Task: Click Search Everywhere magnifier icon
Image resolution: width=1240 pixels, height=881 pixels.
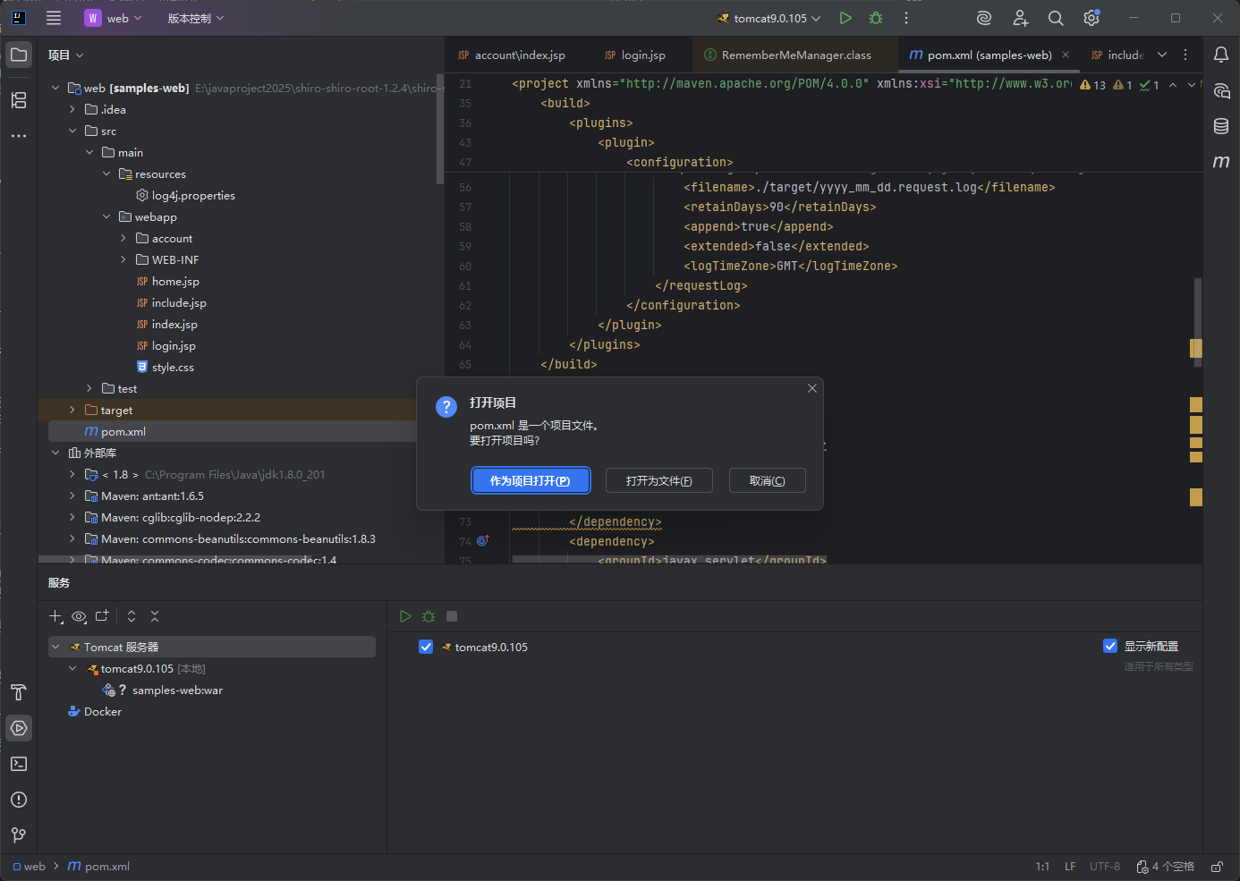Action: tap(1056, 18)
